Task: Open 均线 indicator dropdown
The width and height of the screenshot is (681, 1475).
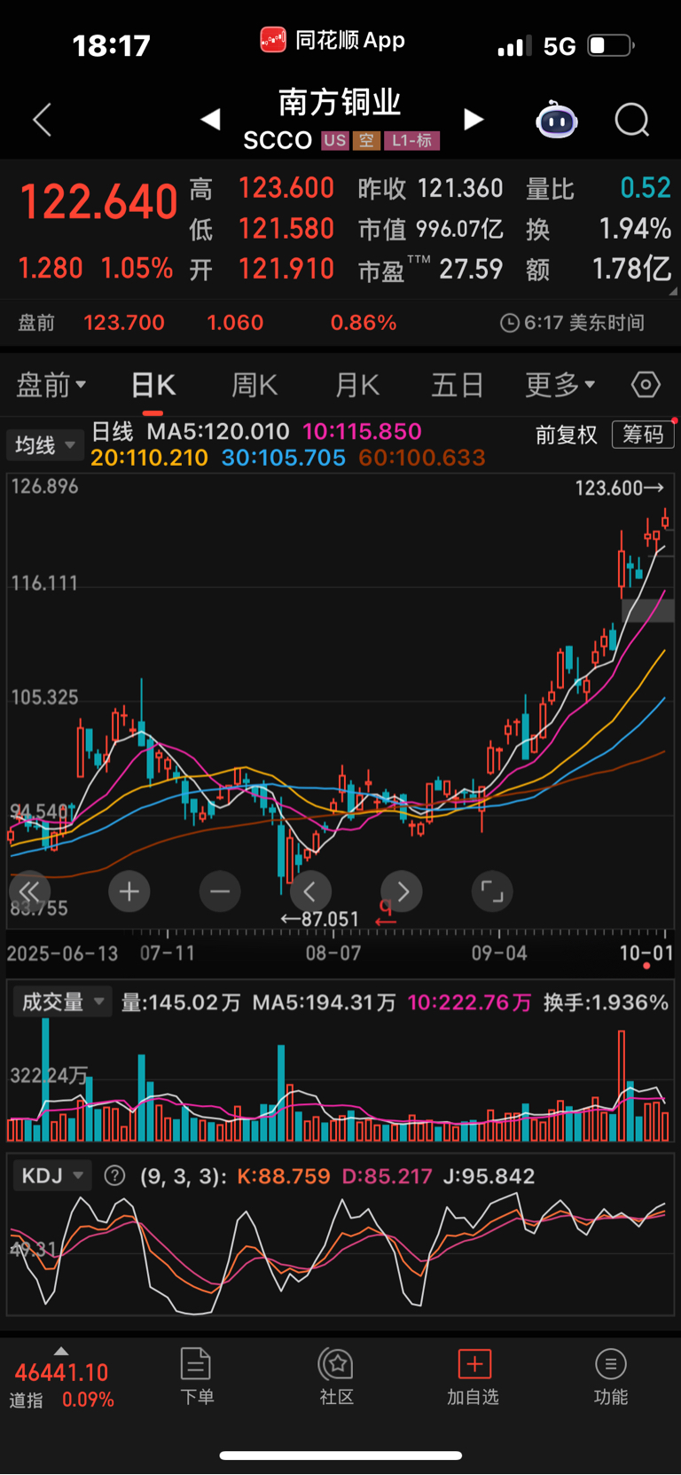Action: 45,444
